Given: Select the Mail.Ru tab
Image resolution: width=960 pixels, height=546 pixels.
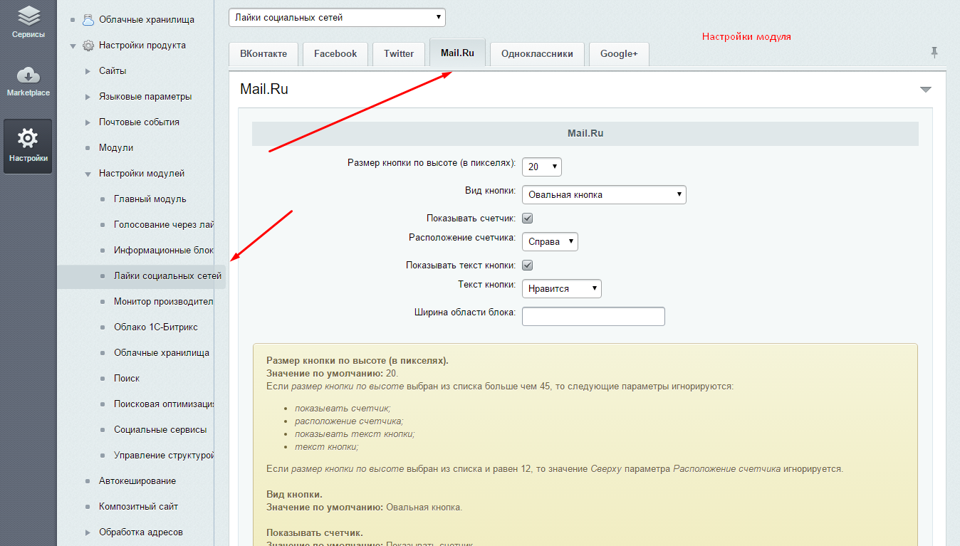Looking at the screenshot, I should (457, 53).
